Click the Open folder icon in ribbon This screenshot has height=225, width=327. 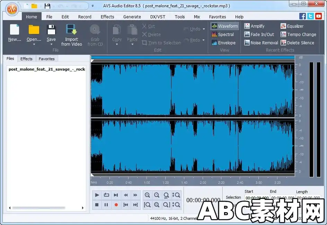point(34,29)
